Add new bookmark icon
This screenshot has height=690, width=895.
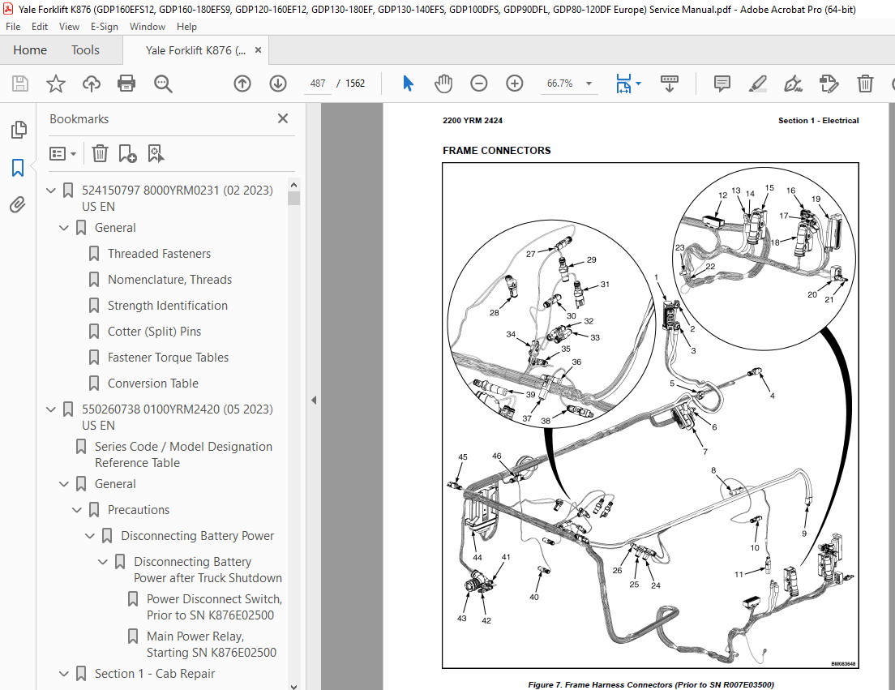[127, 153]
